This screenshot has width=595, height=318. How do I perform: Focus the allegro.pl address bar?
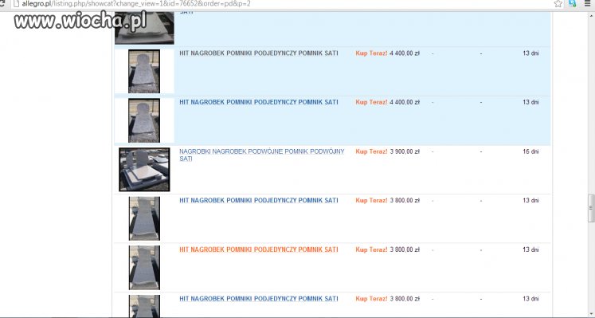coord(281,4)
